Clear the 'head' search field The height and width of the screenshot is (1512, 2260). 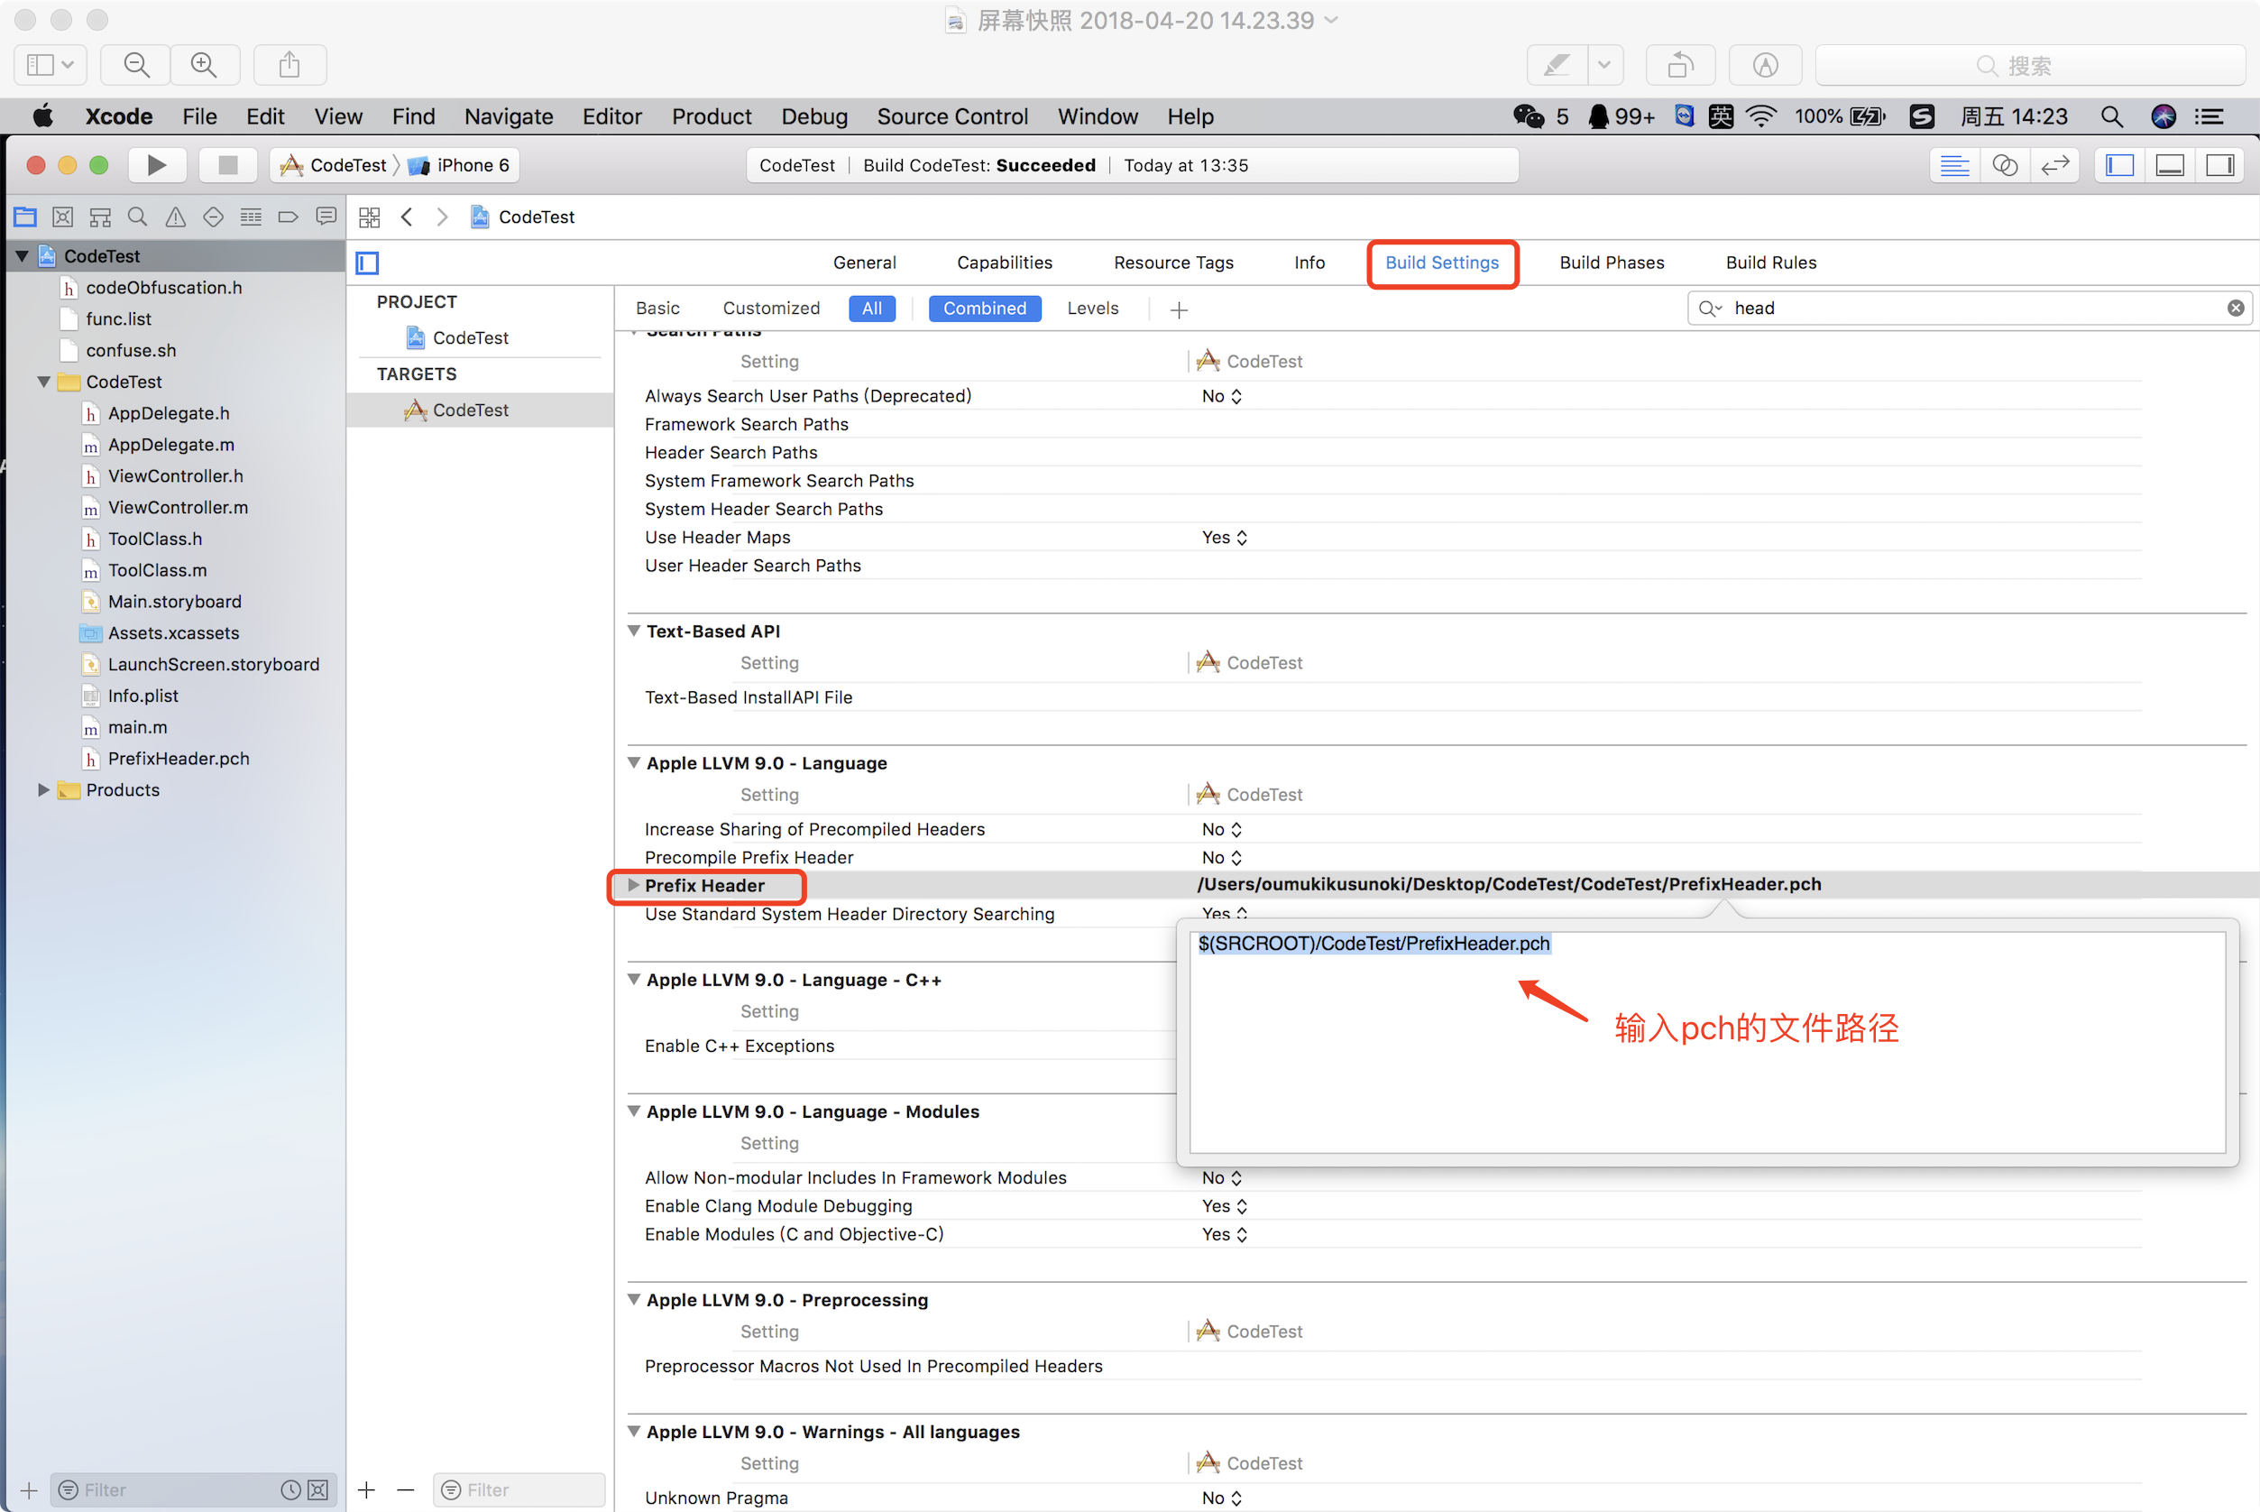tap(2235, 309)
